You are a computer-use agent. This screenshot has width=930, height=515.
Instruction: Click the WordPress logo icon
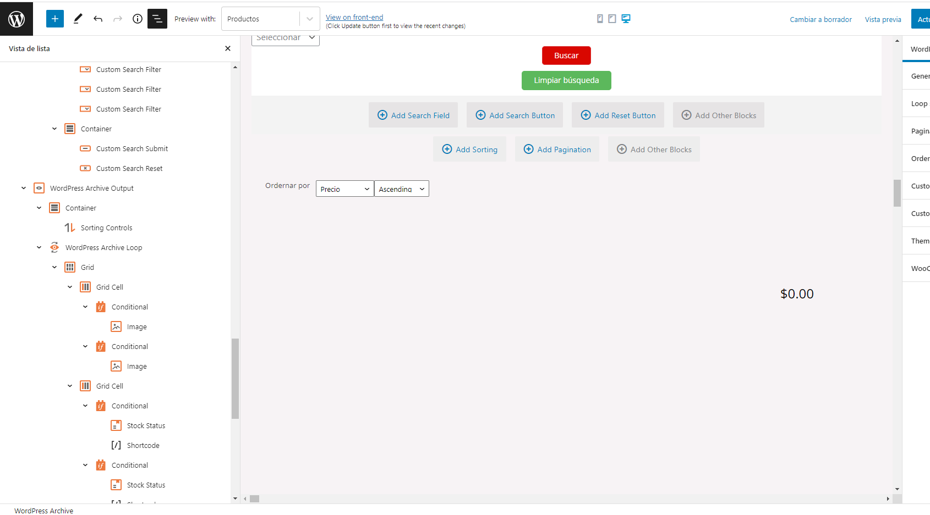coord(17,19)
